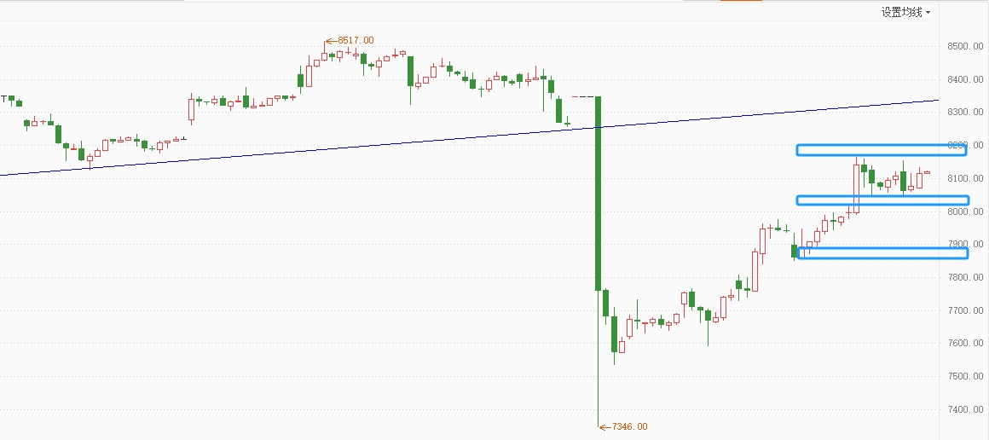
Task: Click the 7400.00 price axis label
Action: click(964, 409)
